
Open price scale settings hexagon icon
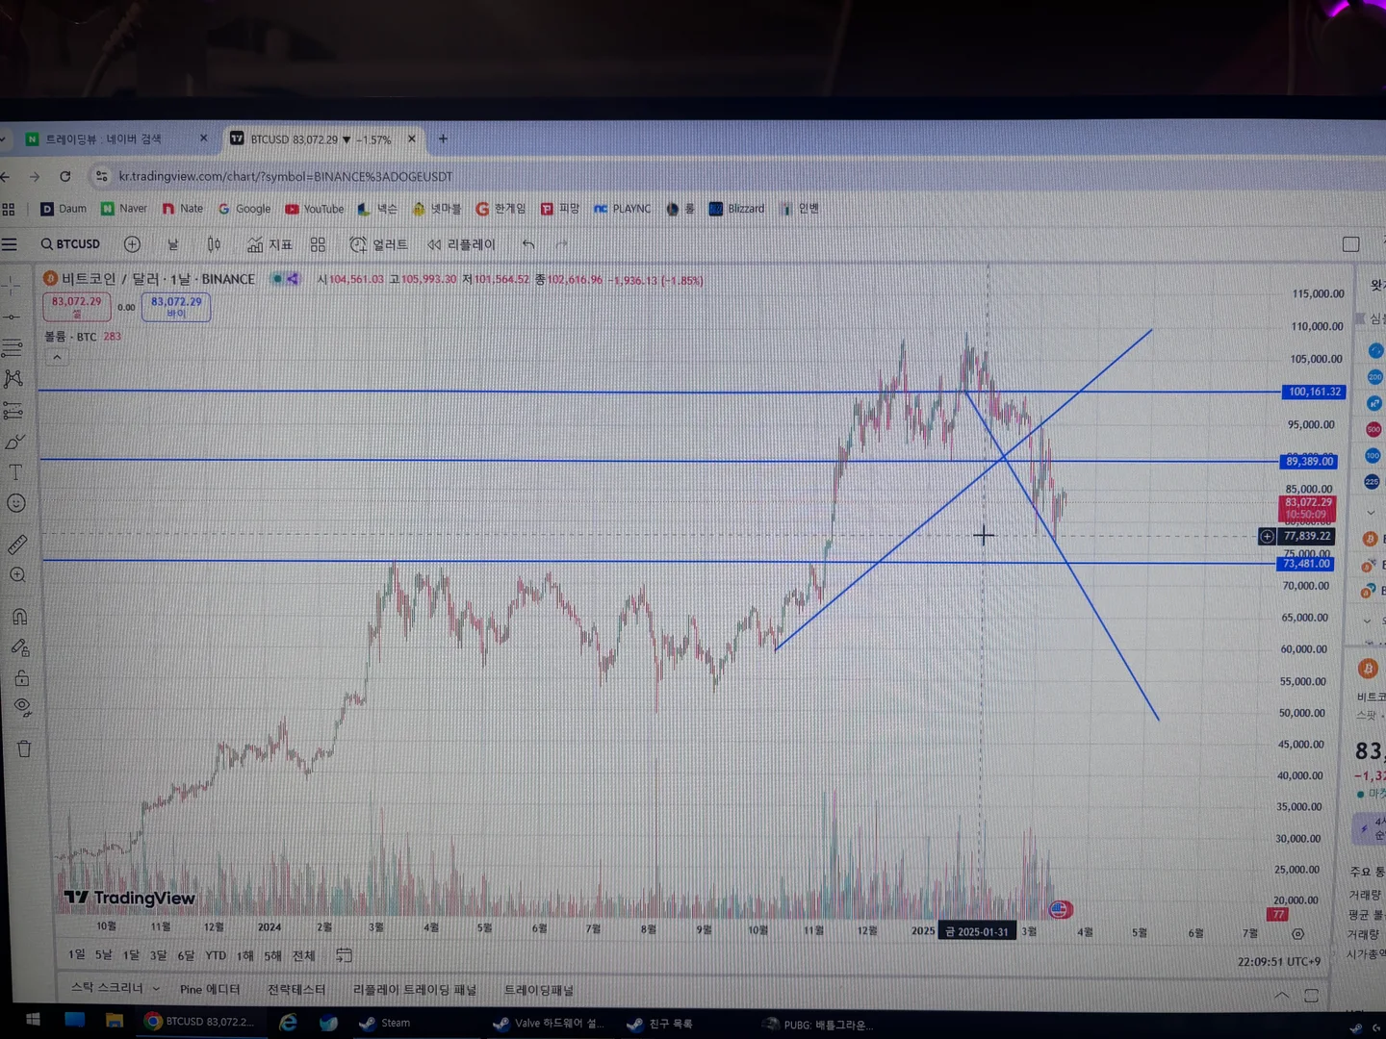(x=1297, y=934)
